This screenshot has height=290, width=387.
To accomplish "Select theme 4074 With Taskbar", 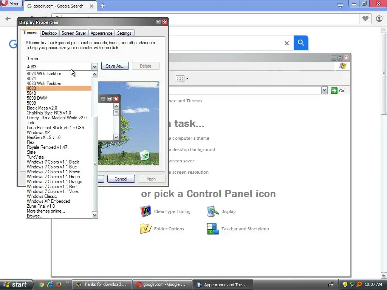I will (59, 74).
